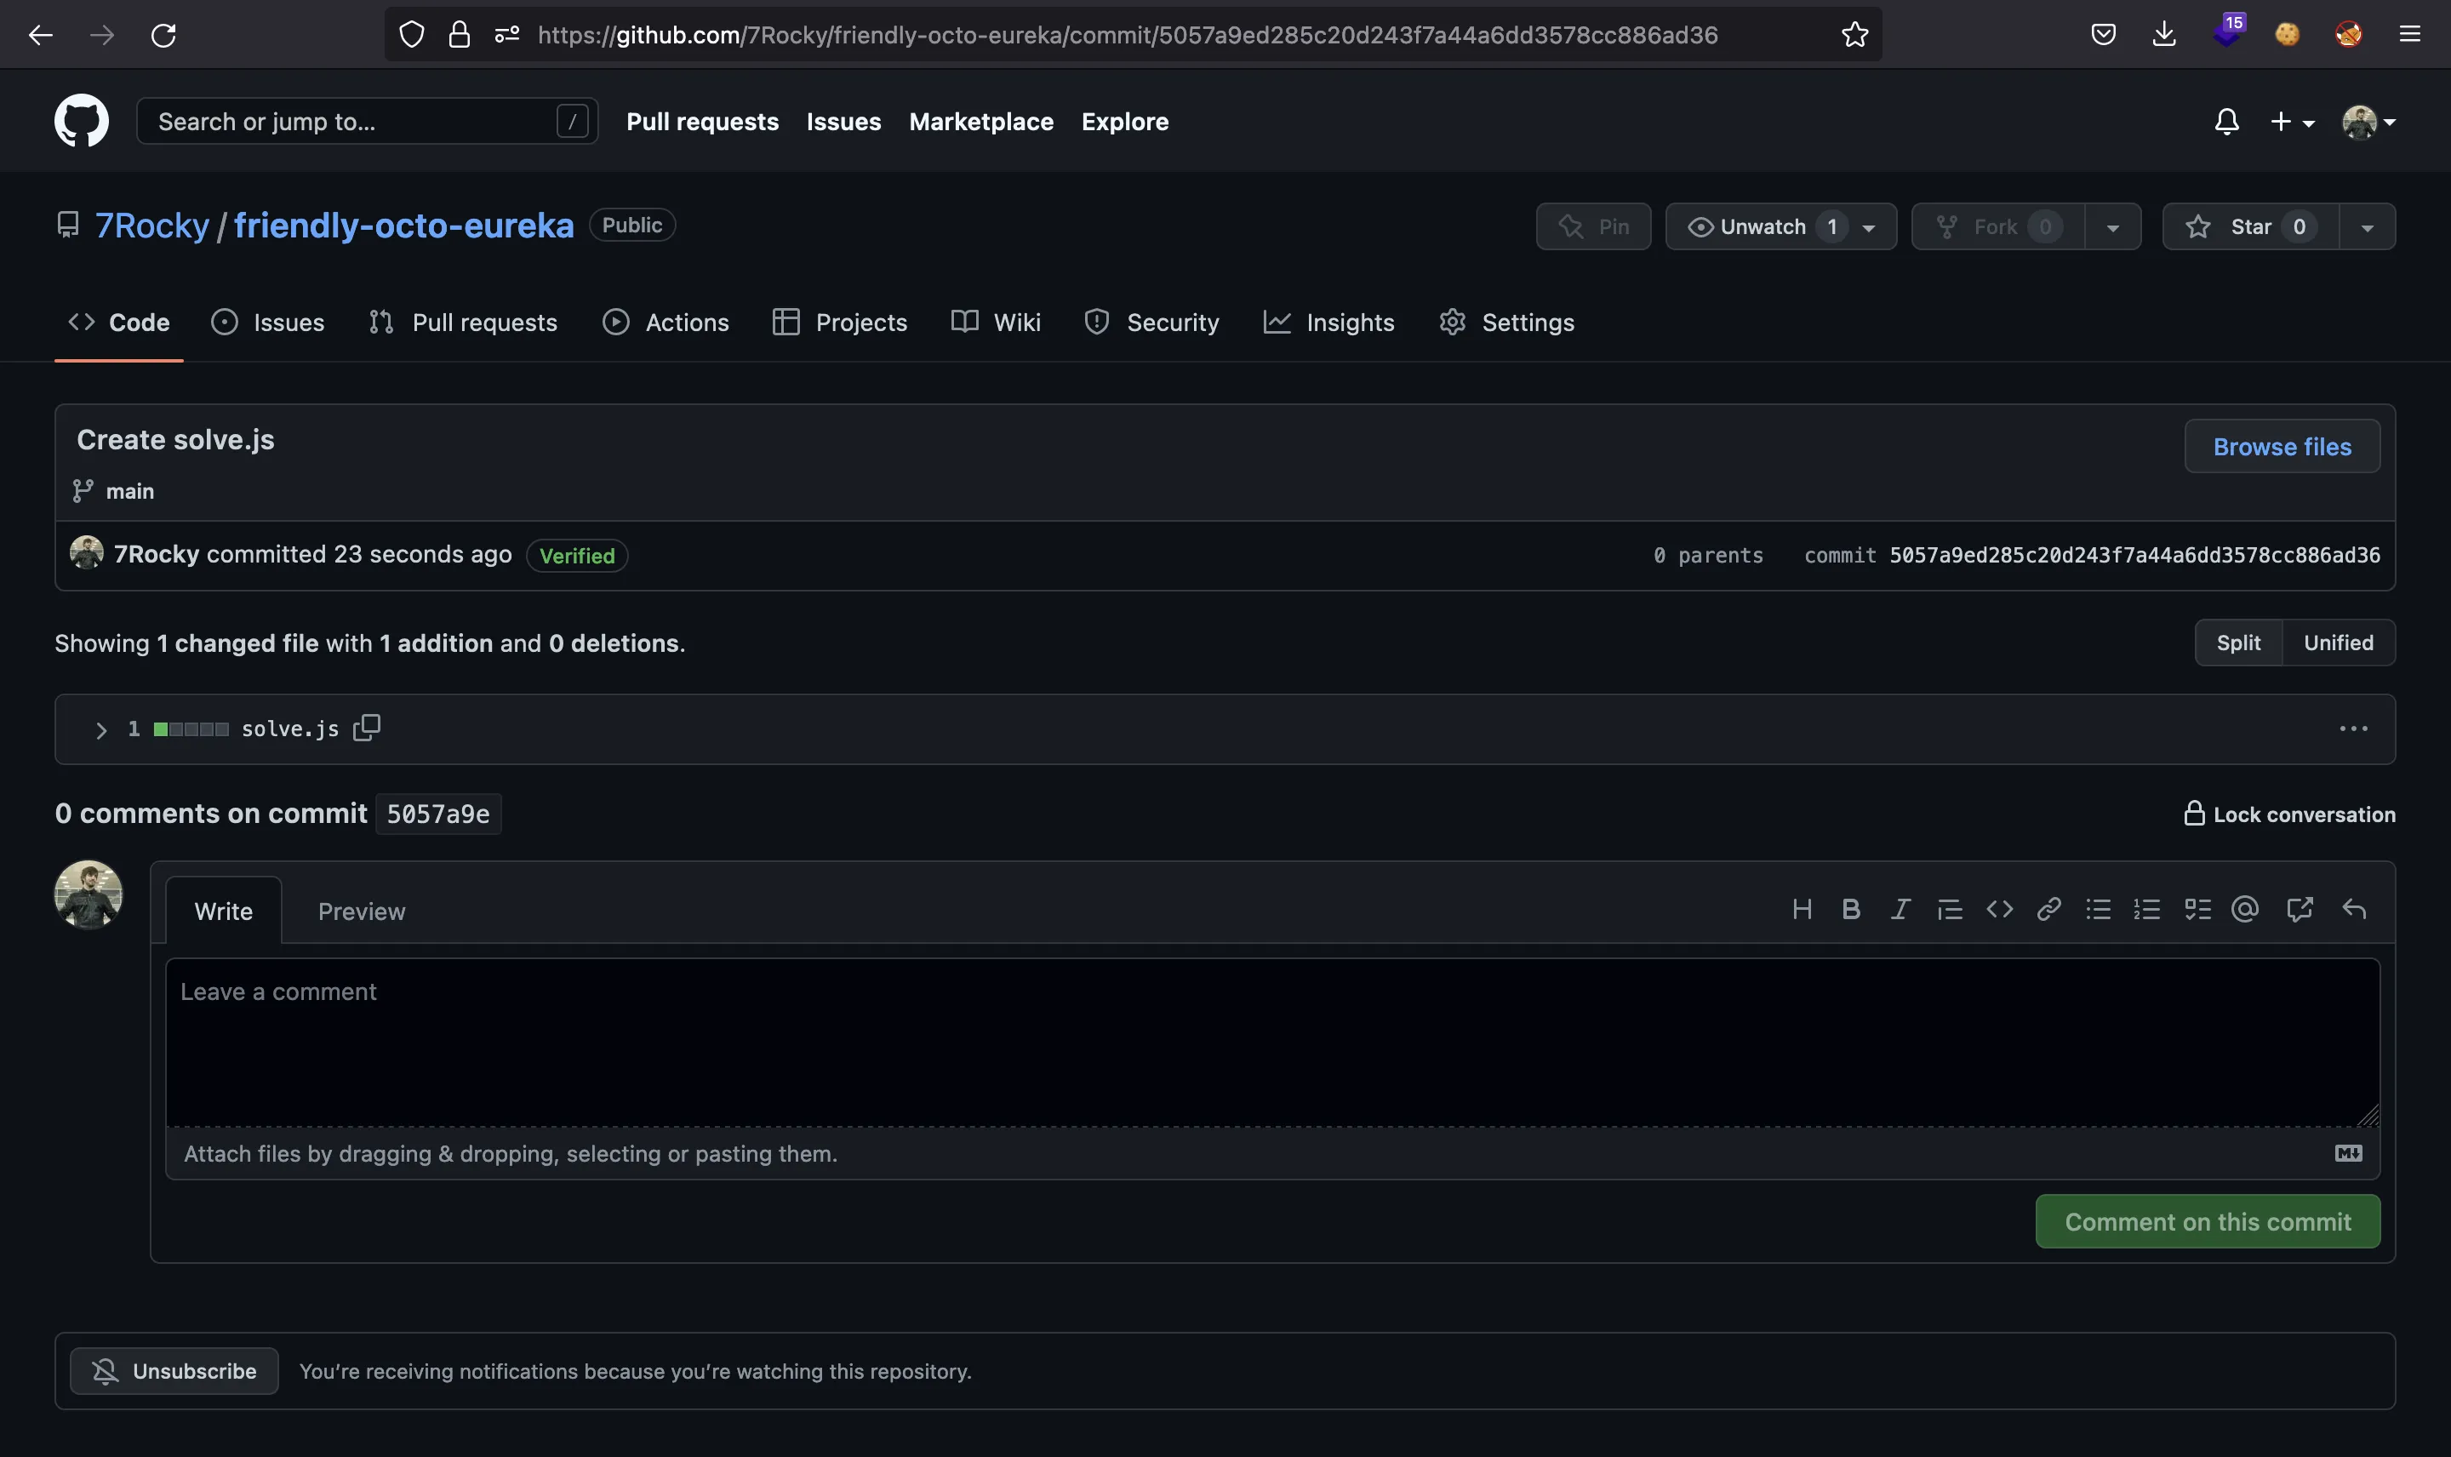Open the friendly-octo-eureka repository link

tap(403, 225)
